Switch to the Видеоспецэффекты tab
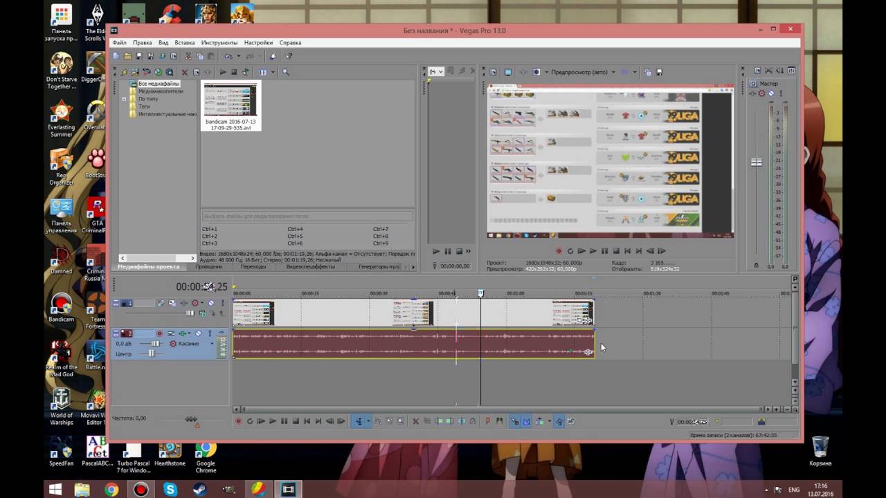Screen dimensions: 886x498 [x=311, y=266]
